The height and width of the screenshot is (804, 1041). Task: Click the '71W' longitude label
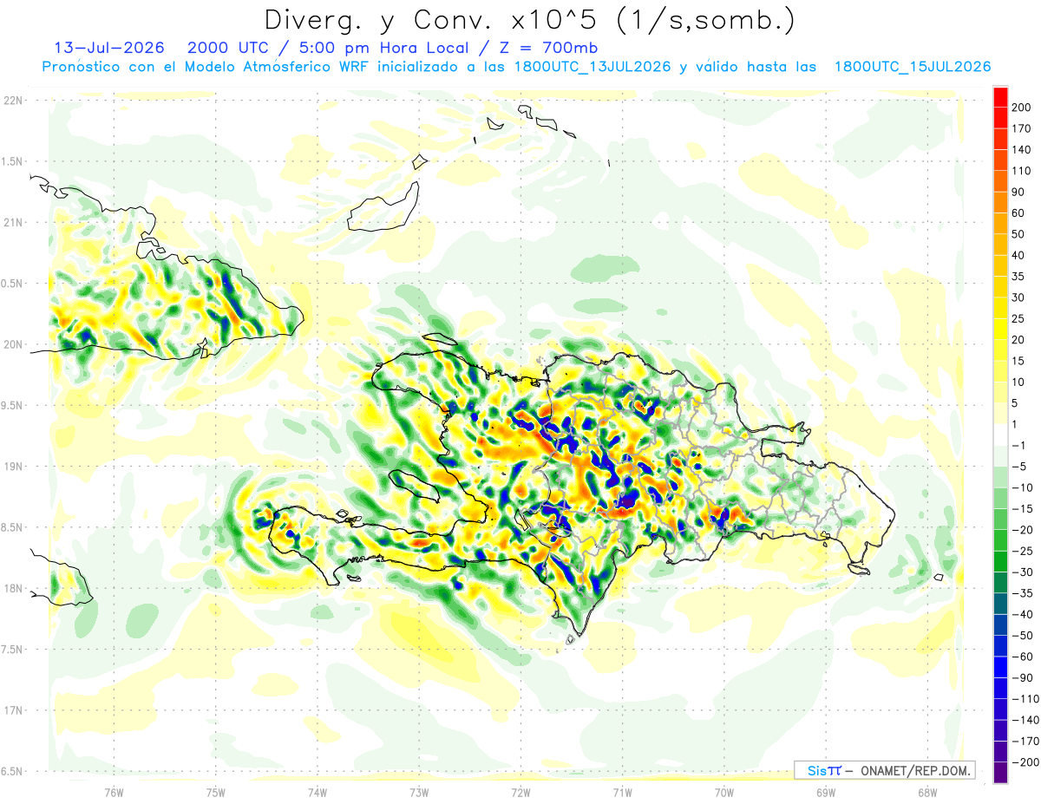coord(622,792)
